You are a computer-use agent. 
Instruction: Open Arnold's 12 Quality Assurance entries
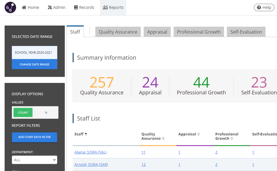tap(143, 164)
